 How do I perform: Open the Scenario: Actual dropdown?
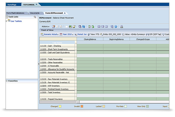[x=50, y=34]
